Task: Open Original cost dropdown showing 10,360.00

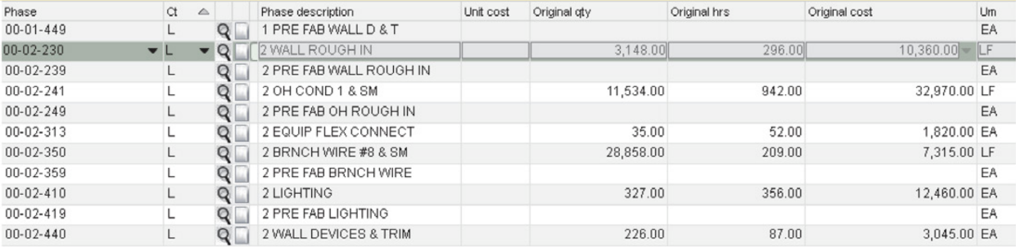Action: (x=966, y=51)
